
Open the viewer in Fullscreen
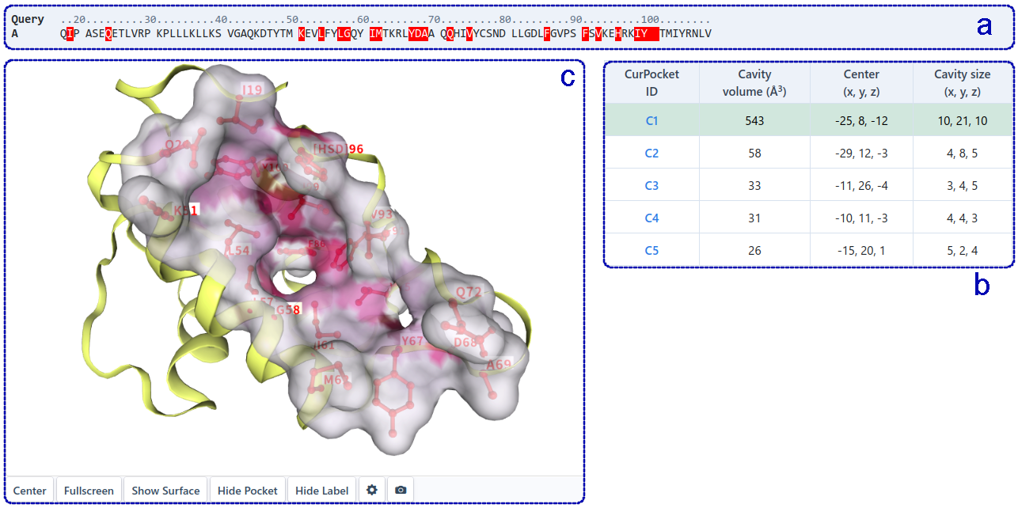89,491
